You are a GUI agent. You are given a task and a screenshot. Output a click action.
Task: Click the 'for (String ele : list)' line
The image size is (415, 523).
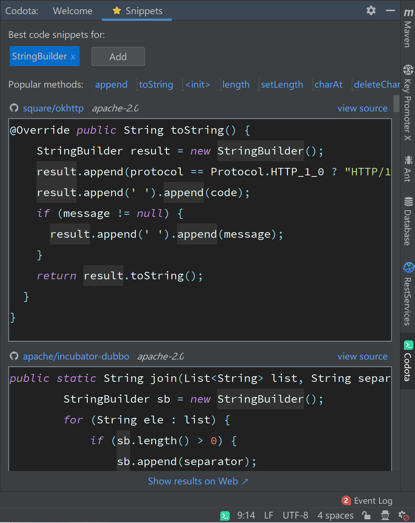coord(147,420)
